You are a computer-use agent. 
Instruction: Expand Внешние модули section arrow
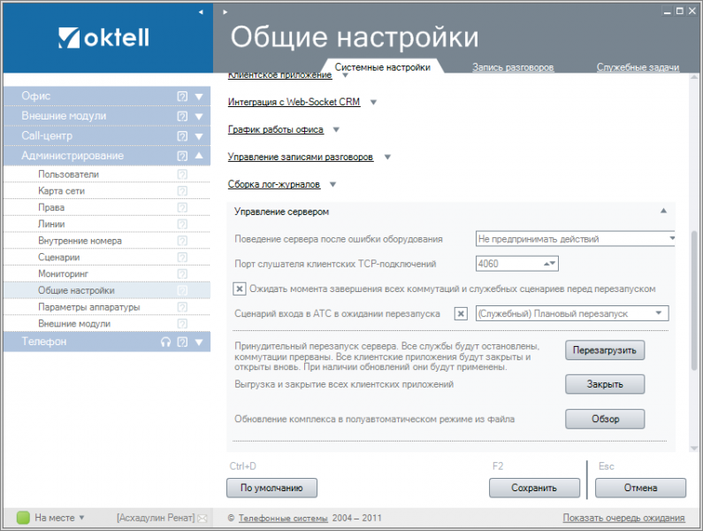click(199, 117)
